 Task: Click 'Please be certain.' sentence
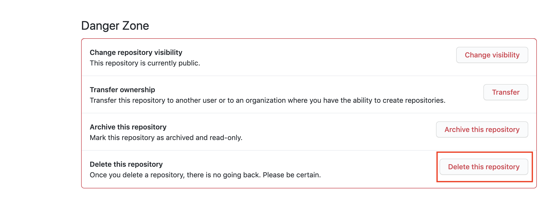tap(292, 175)
